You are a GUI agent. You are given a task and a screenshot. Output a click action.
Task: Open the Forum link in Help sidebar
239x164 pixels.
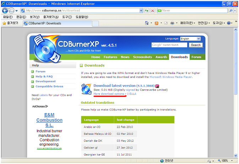pyautogui.click(x=40, y=71)
